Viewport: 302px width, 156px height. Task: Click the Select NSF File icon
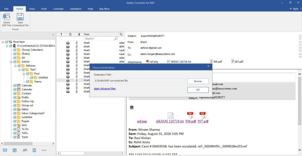(6, 17)
